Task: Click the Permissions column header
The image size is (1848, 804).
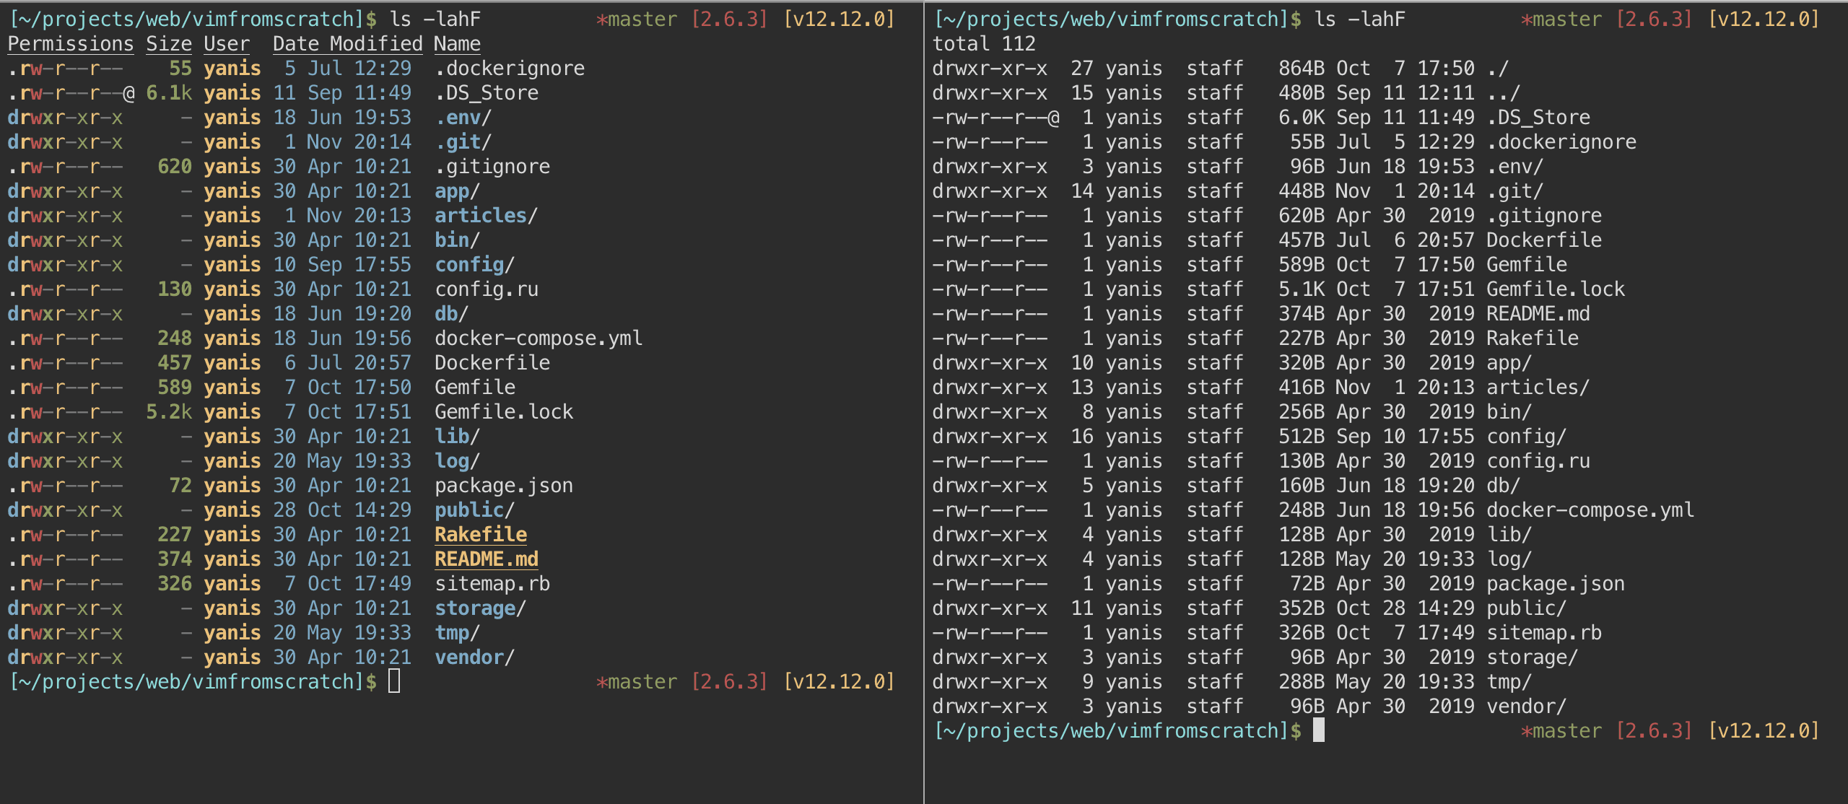Action: (x=70, y=44)
